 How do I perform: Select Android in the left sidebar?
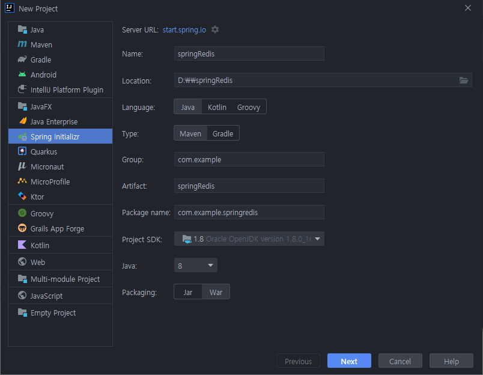coord(60,75)
